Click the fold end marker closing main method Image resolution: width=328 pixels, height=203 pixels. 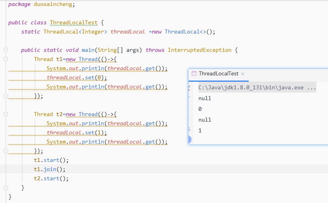click(x=6, y=188)
